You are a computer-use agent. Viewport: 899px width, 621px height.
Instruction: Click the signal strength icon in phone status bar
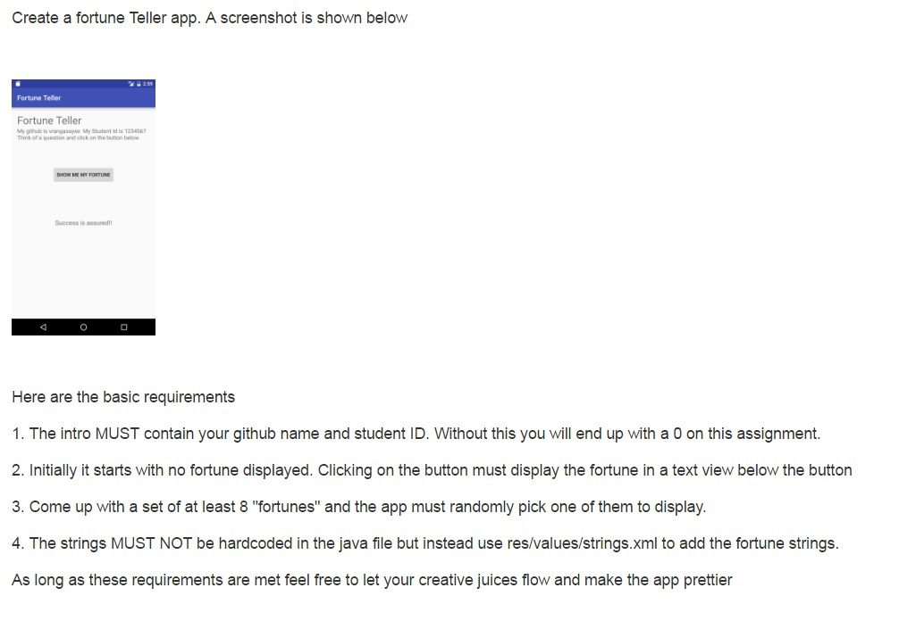(x=131, y=84)
